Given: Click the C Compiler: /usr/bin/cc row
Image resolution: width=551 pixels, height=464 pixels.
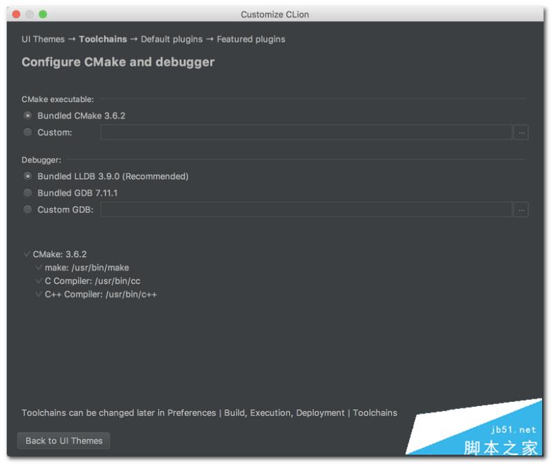Looking at the screenshot, I should [x=88, y=281].
